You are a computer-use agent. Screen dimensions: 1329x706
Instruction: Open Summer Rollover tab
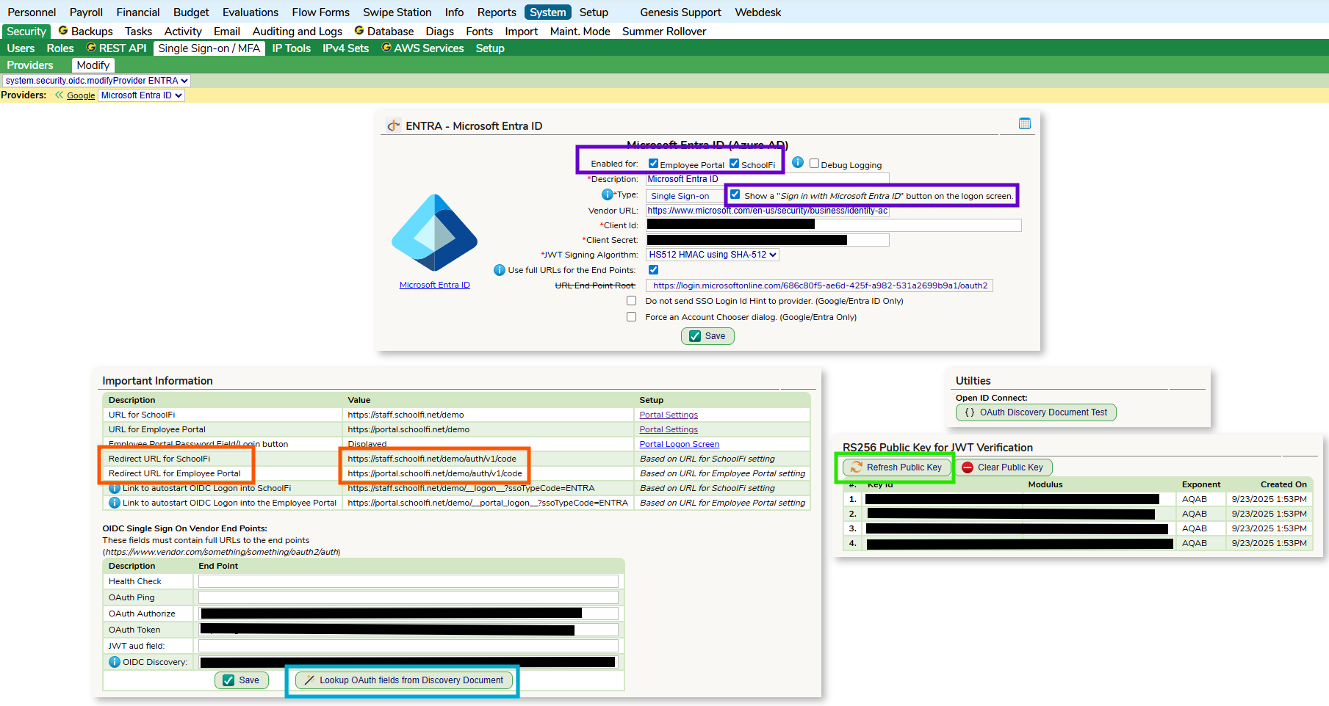664,32
